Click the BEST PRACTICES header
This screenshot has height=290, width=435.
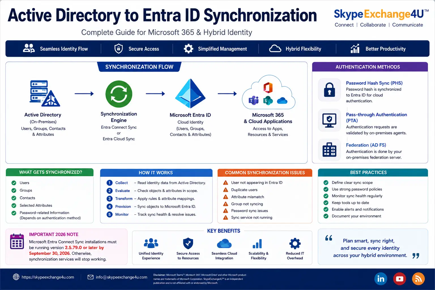tap(373, 172)
